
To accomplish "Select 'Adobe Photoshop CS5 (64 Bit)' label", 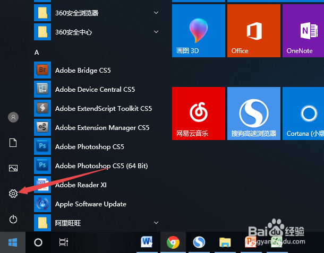I will (101, 166).
